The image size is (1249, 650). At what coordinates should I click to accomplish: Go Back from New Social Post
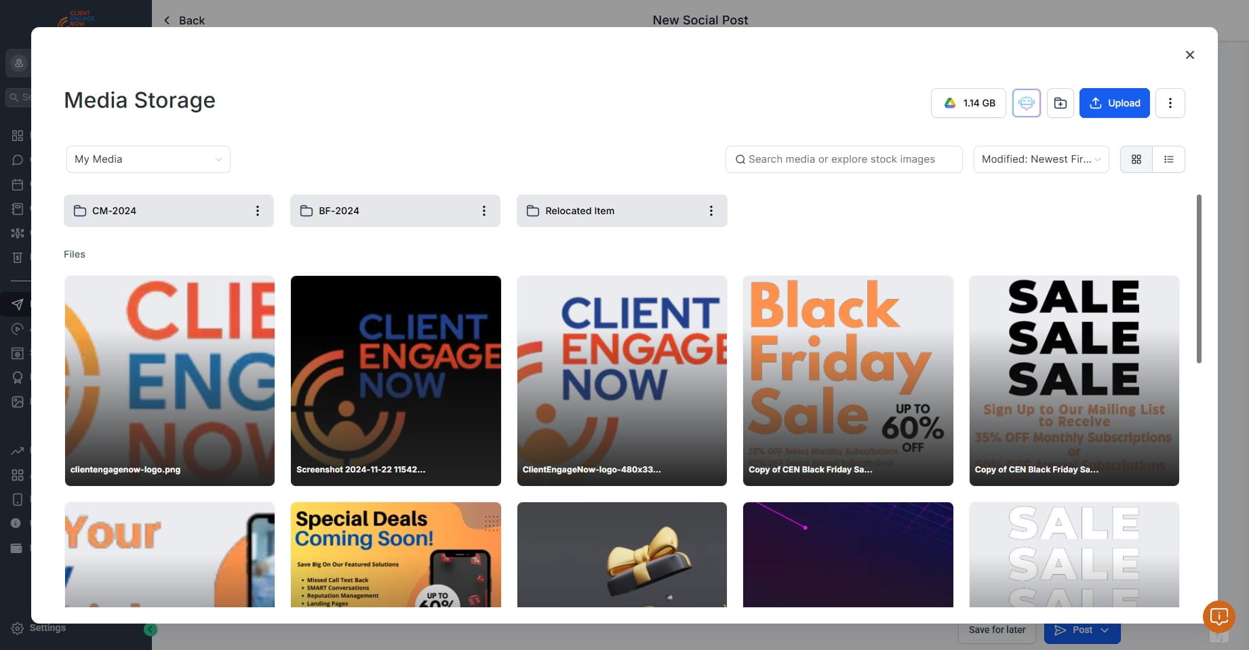[x=184, y=20]
